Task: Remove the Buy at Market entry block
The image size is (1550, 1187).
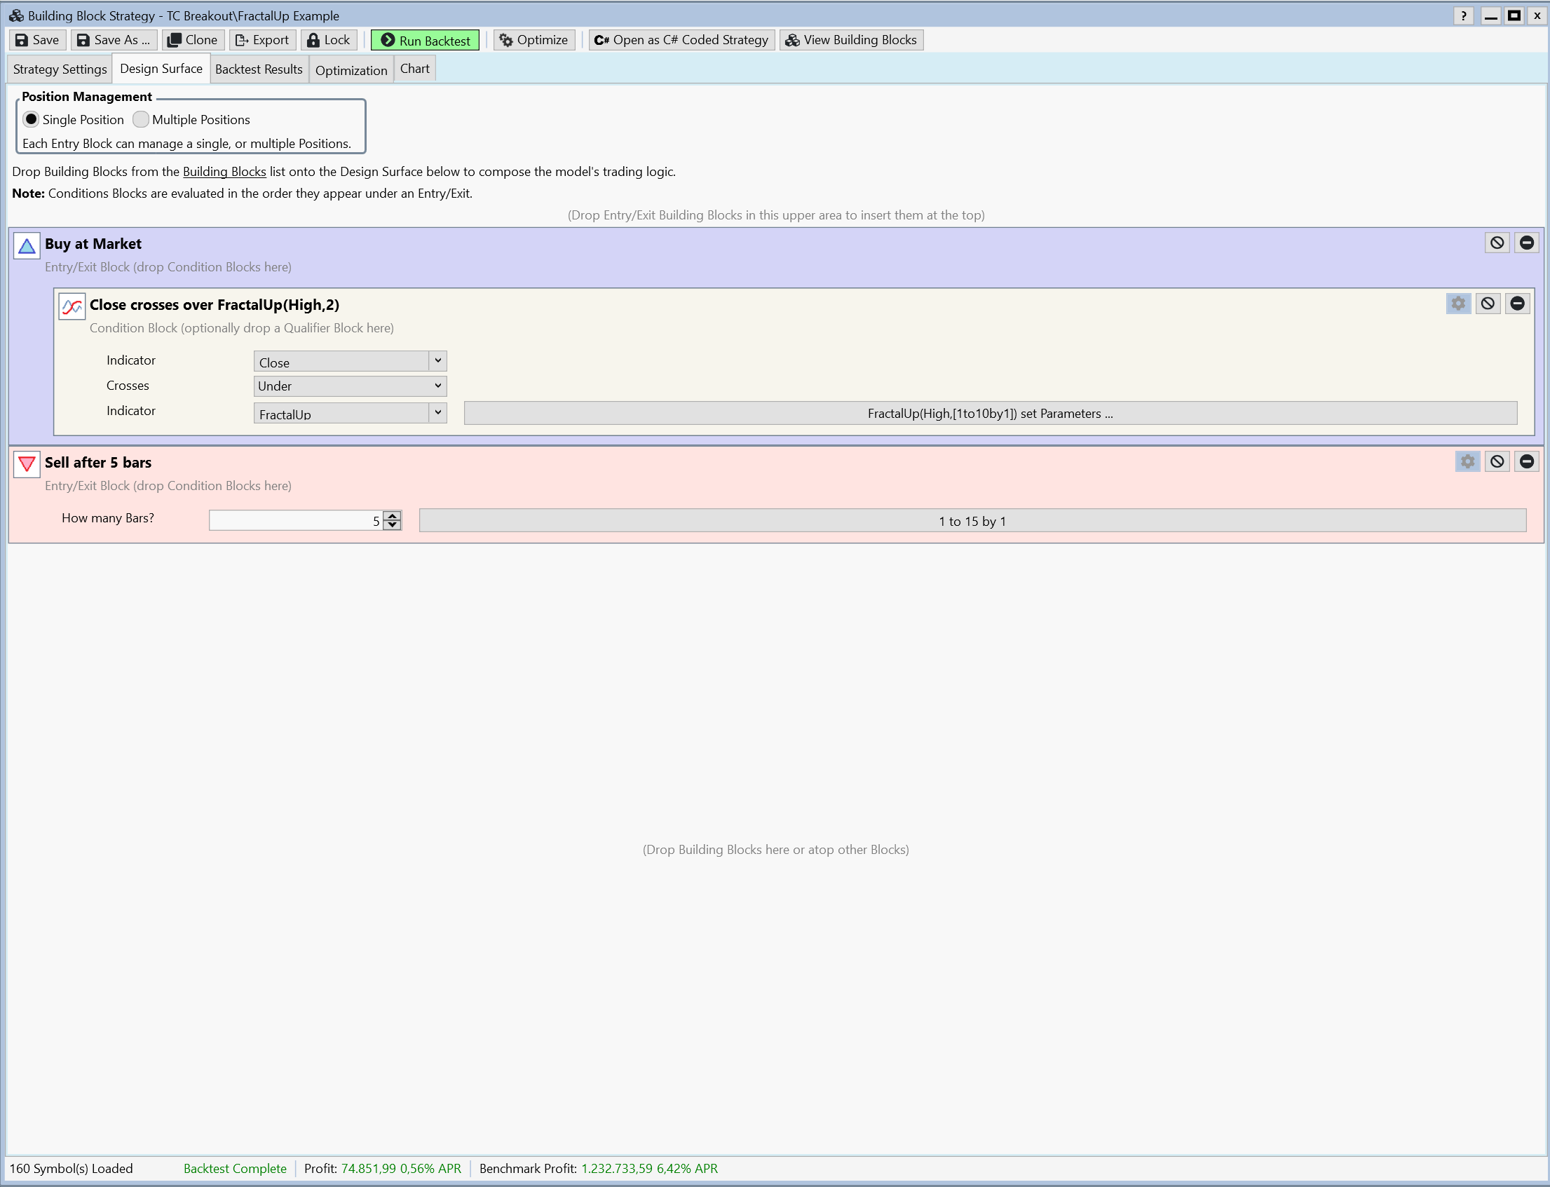Action: [1527, 243]
